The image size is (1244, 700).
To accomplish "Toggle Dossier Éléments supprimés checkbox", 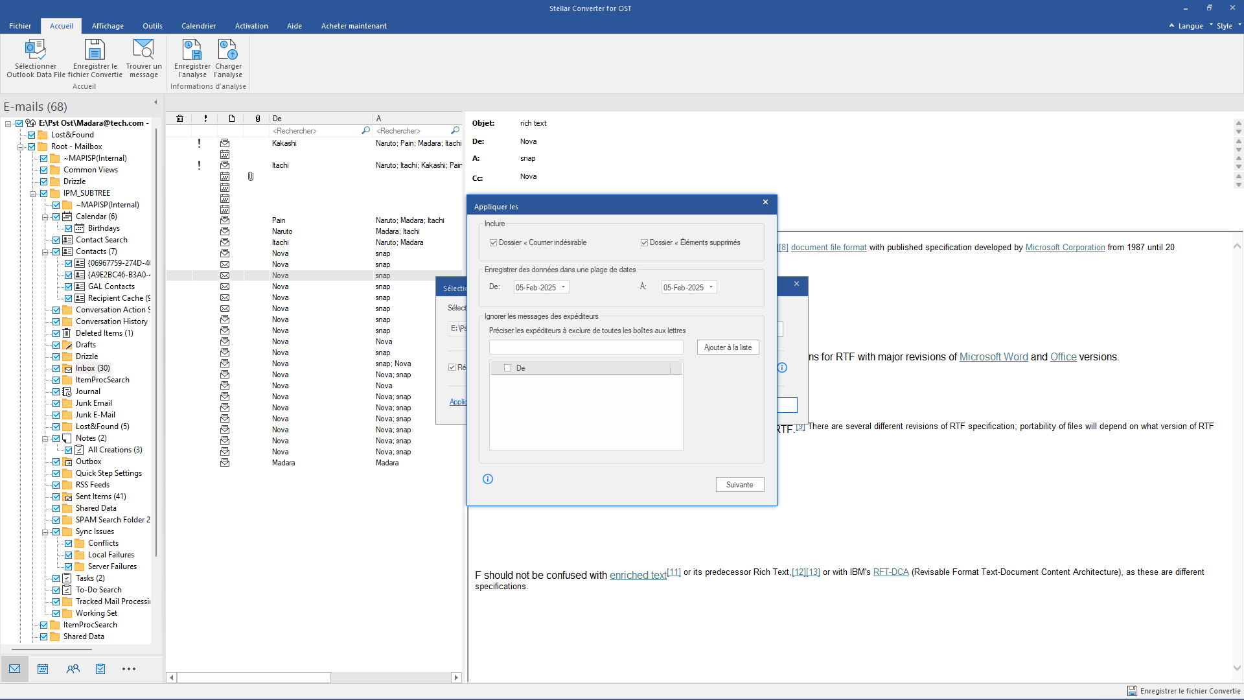I will click(x=645, y=242).
